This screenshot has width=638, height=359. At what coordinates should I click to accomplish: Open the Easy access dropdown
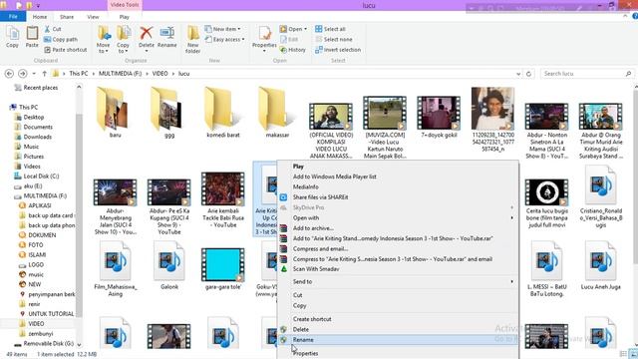tap(224, 40)
